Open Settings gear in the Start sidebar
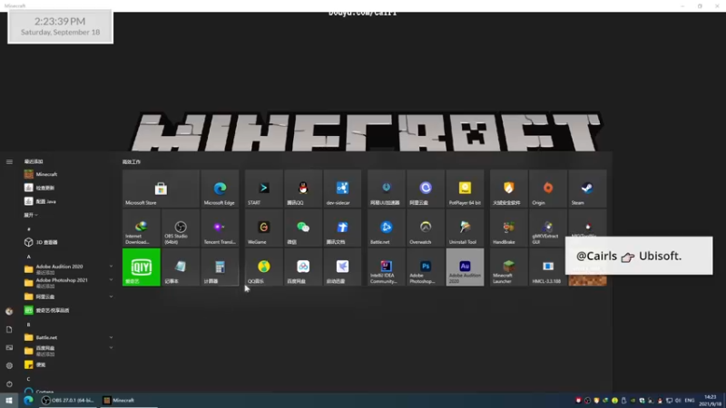The image size is (726, 408). [x=9, y=365]
